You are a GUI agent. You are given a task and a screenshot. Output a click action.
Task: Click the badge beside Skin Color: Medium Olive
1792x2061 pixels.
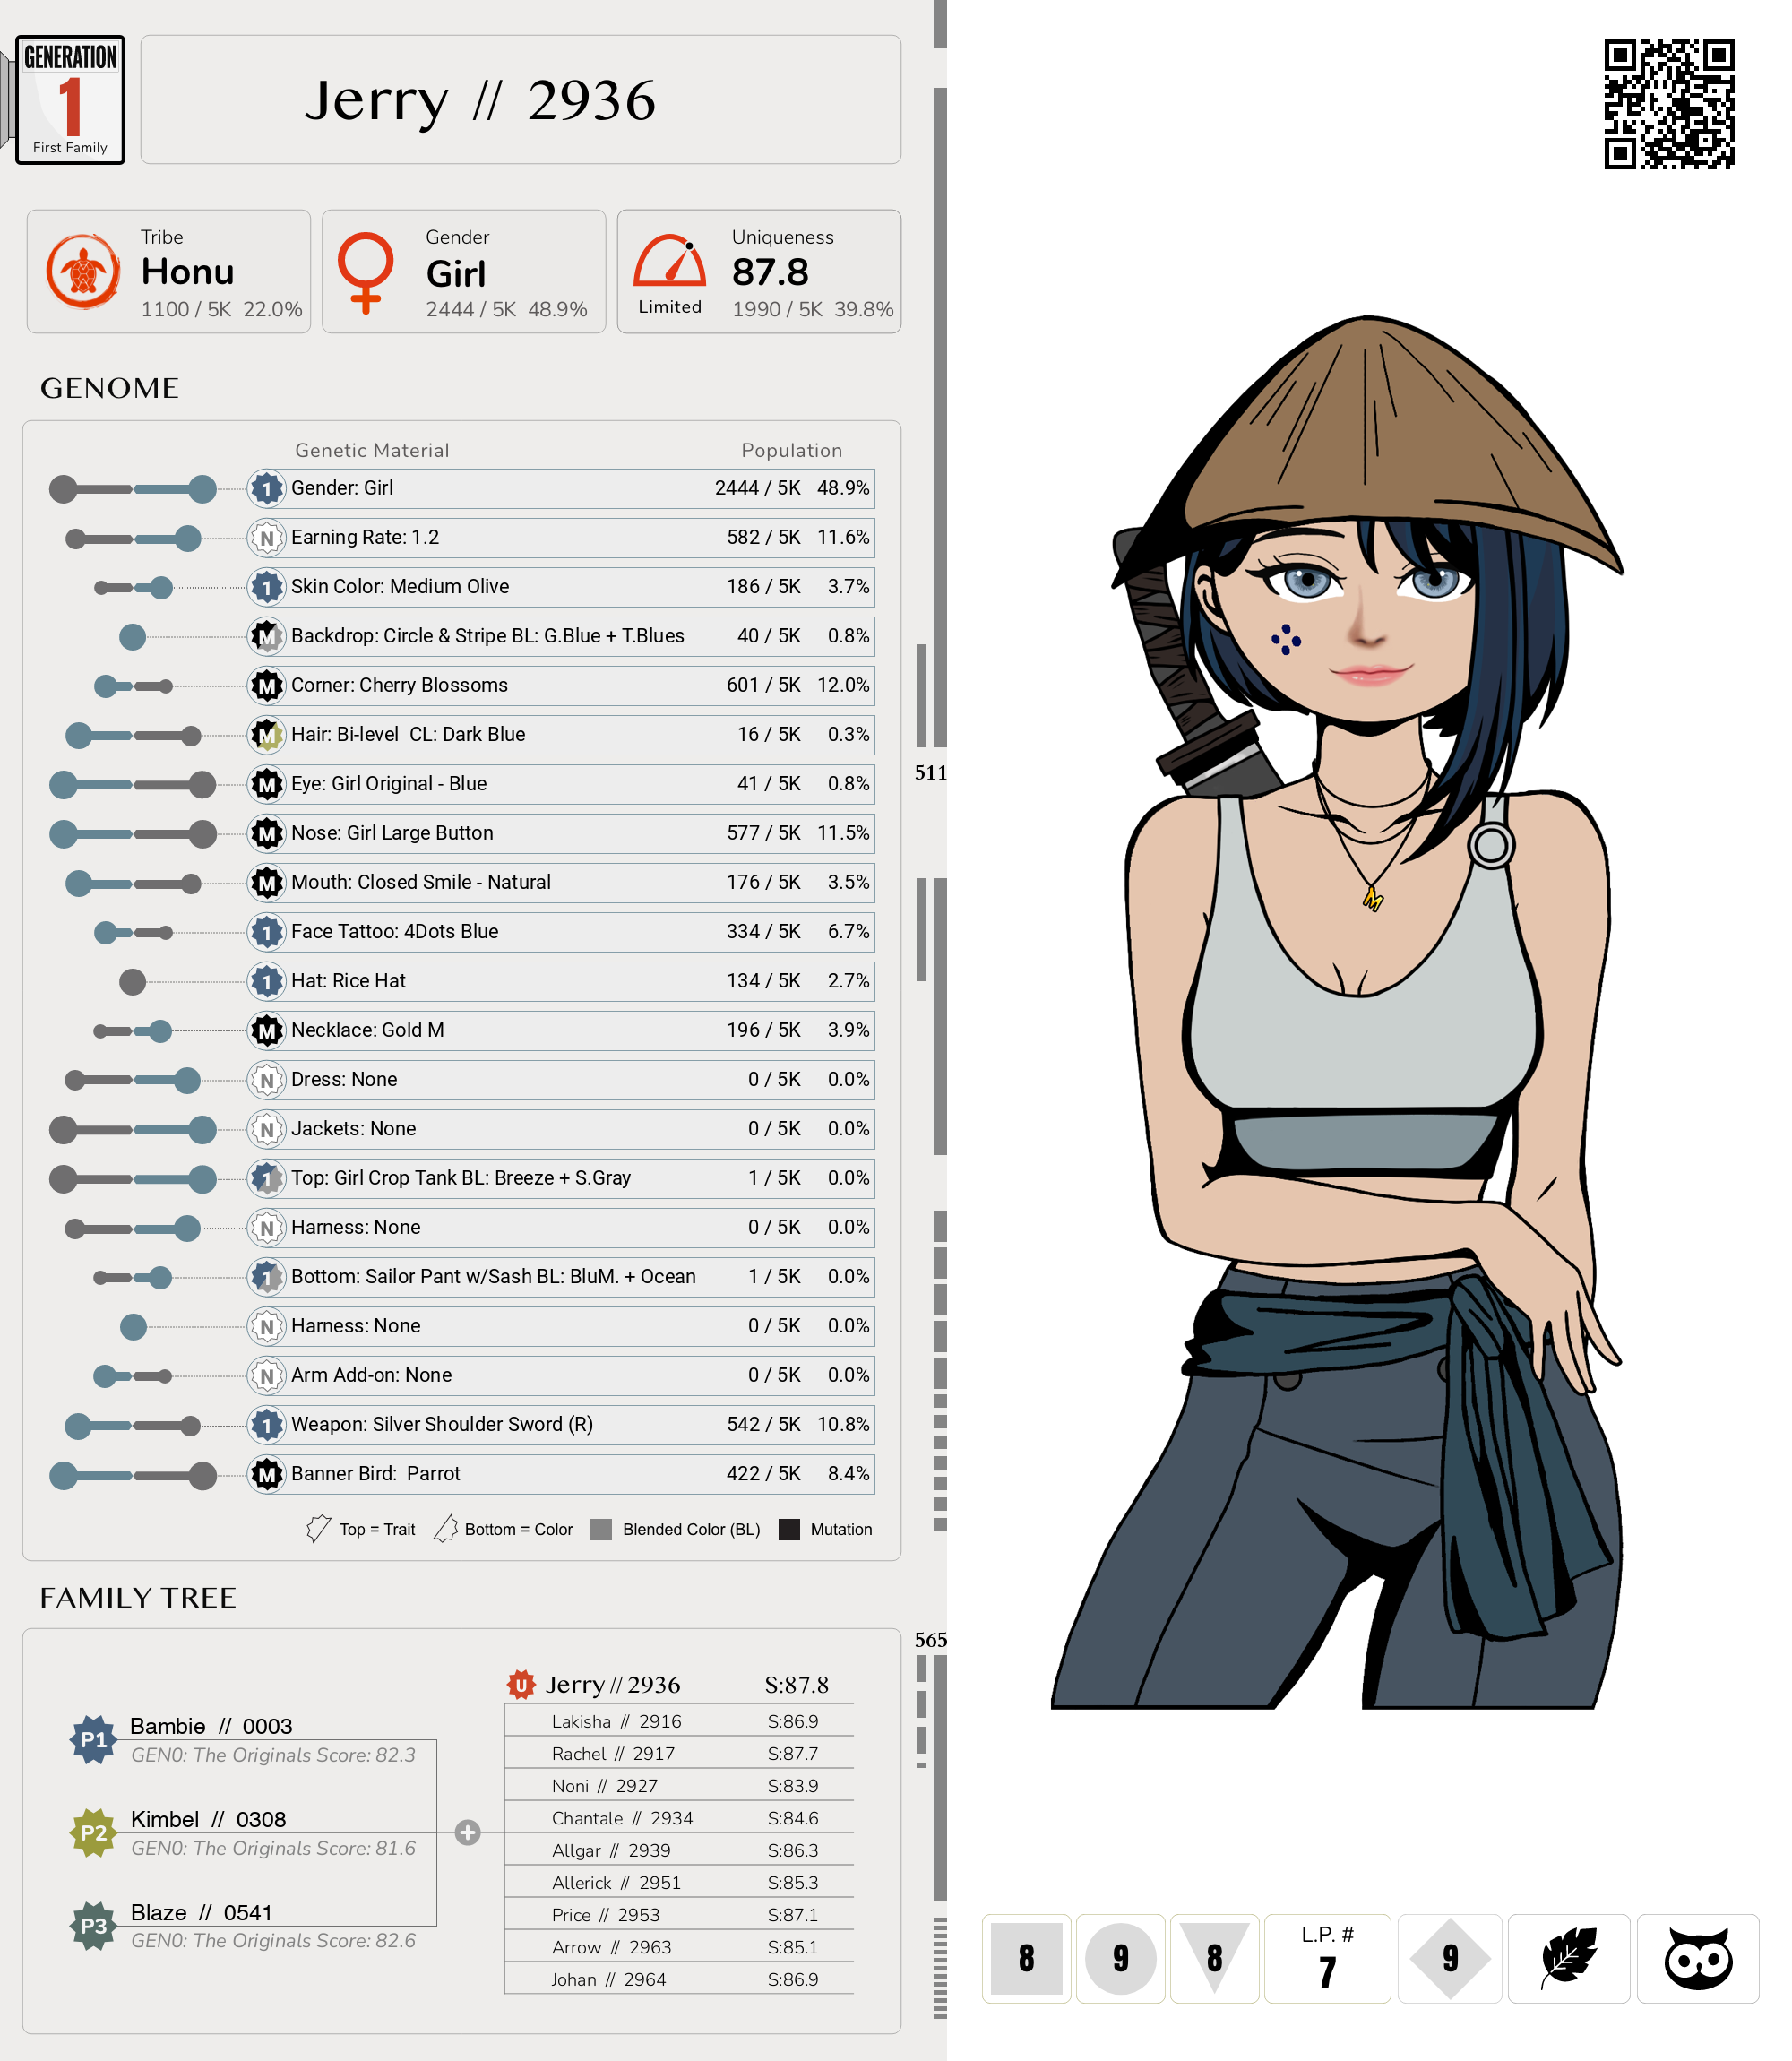(267, 587)
